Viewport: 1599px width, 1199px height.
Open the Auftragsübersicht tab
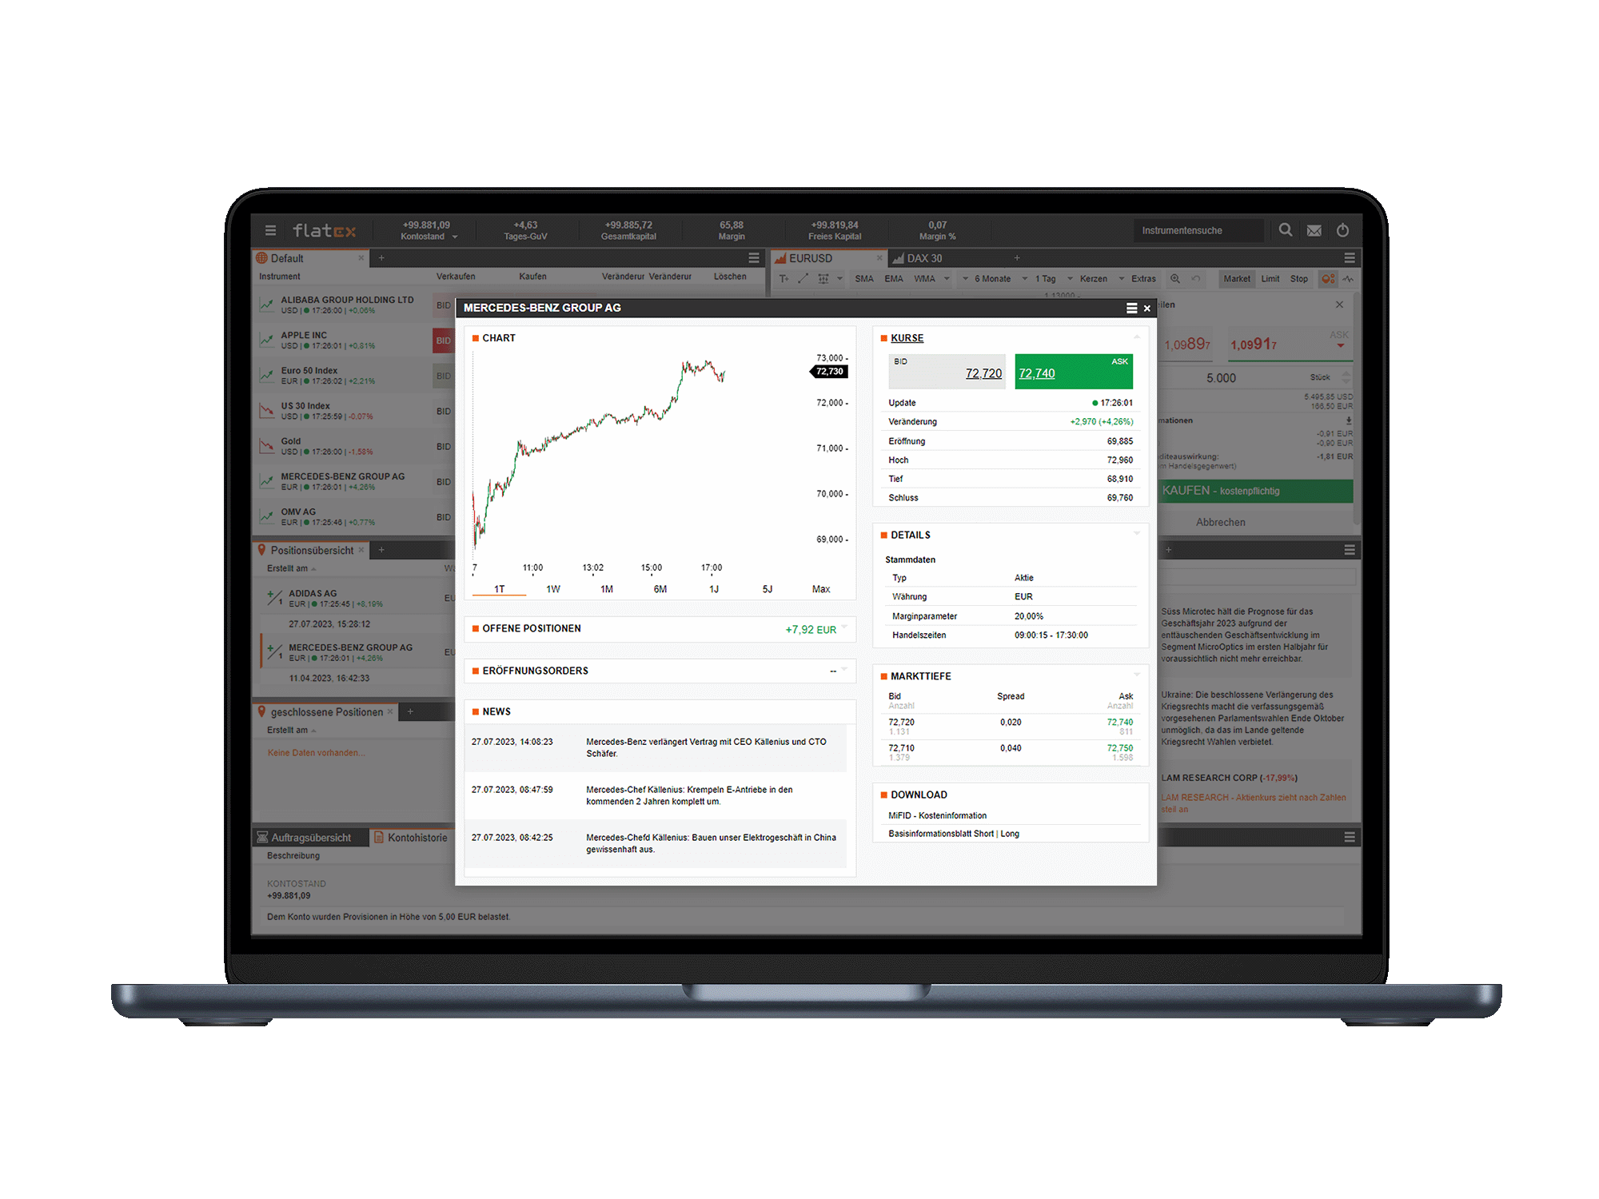point(311,838)
